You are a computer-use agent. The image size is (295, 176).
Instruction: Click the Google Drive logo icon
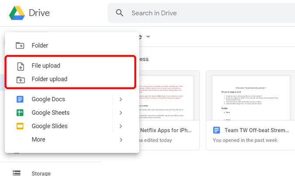point(17,13)
